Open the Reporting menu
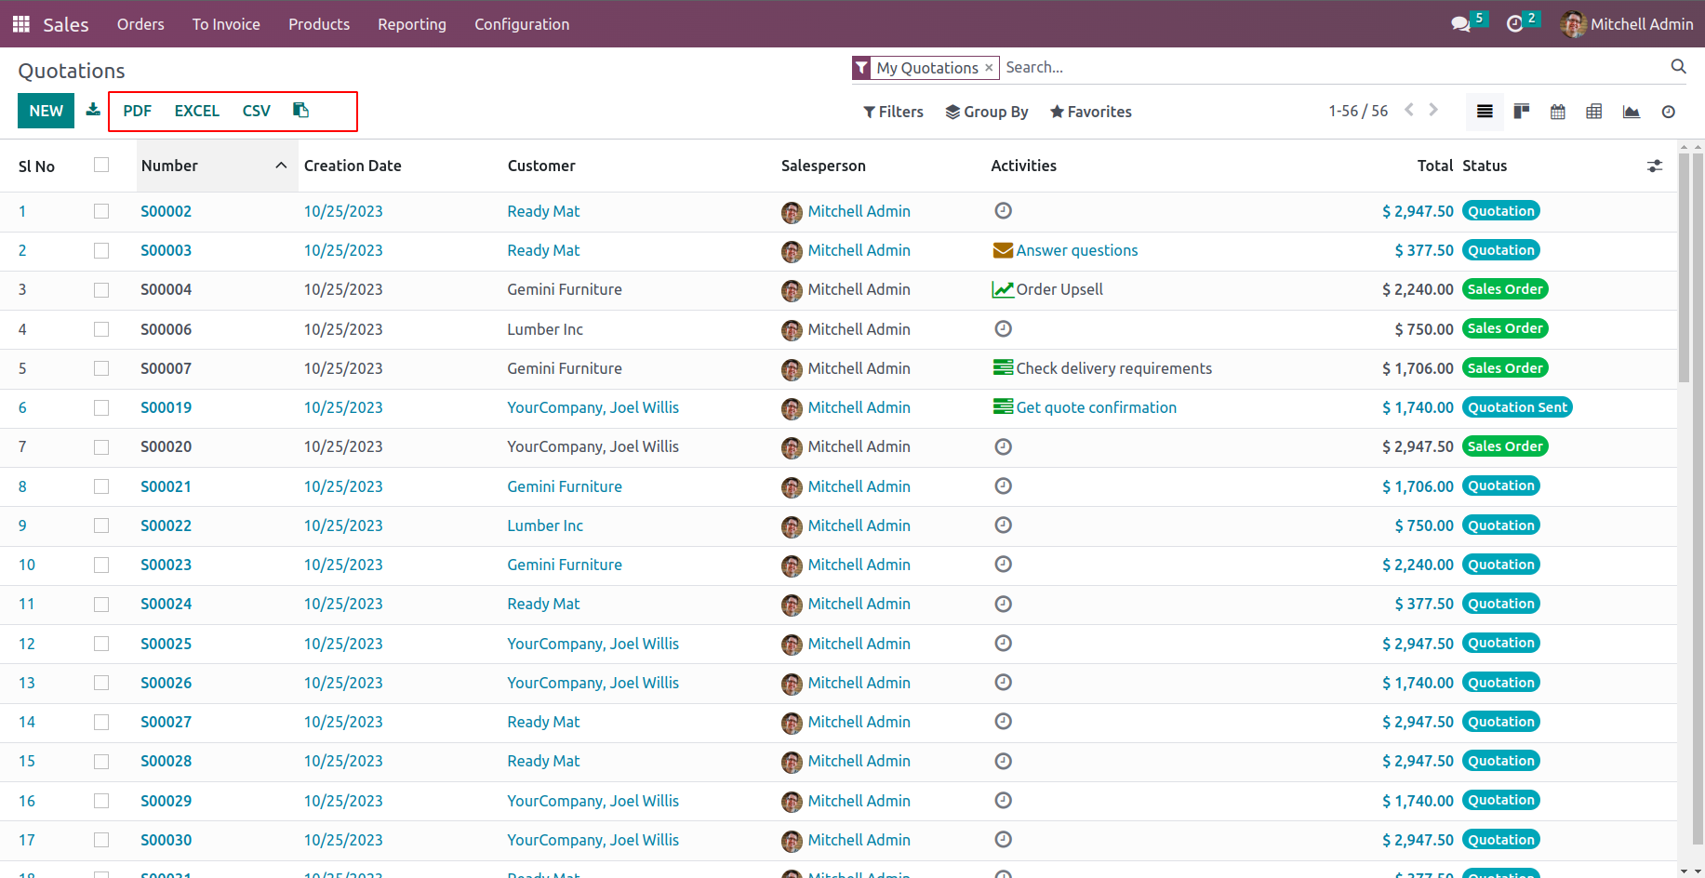Screen dimensions: 1705x878 [x=412, y=24]
